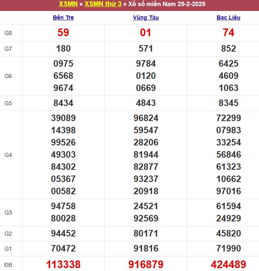Open the Bạc Liêu province link
Image resolution: width=259 pixels, height=271 pixels.
228,17
